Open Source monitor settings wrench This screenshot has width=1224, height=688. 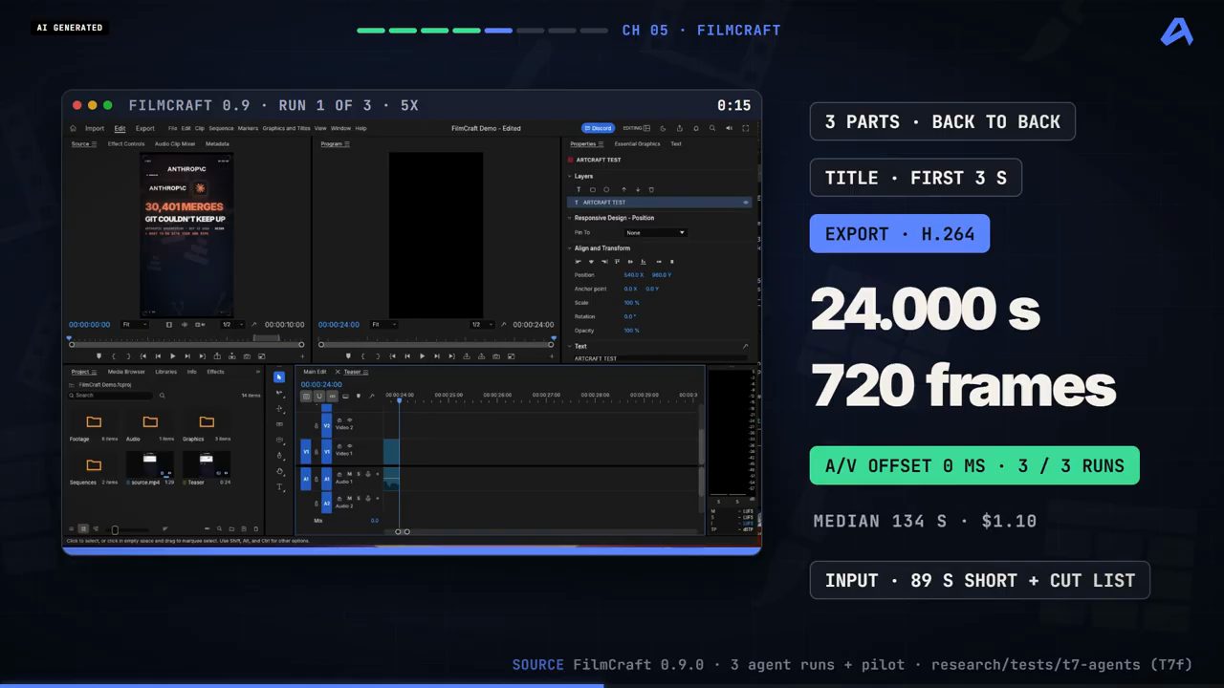pyautogui.click(x=253, y=325)
